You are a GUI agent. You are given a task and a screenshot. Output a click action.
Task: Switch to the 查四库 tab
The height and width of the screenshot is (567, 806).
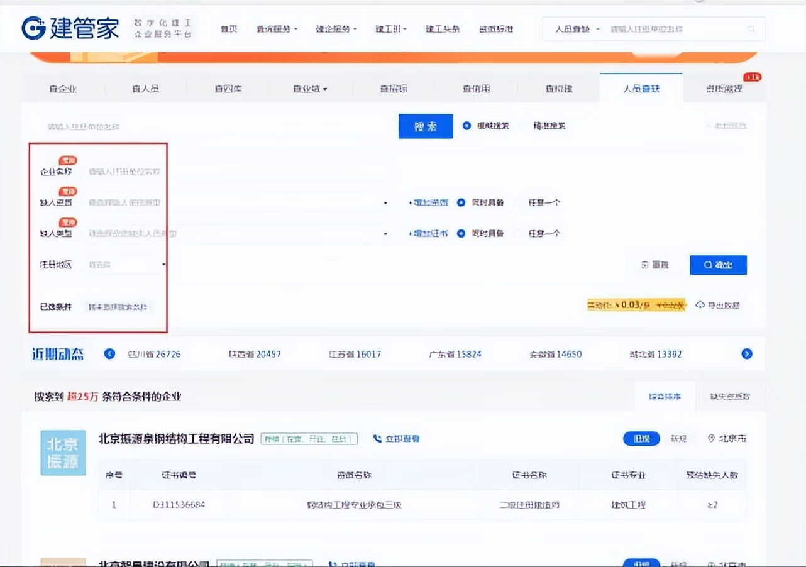[x=228, y=89]
